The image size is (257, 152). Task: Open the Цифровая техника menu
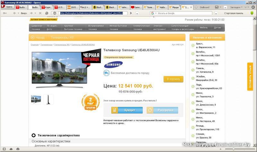(x=37, y=28)
